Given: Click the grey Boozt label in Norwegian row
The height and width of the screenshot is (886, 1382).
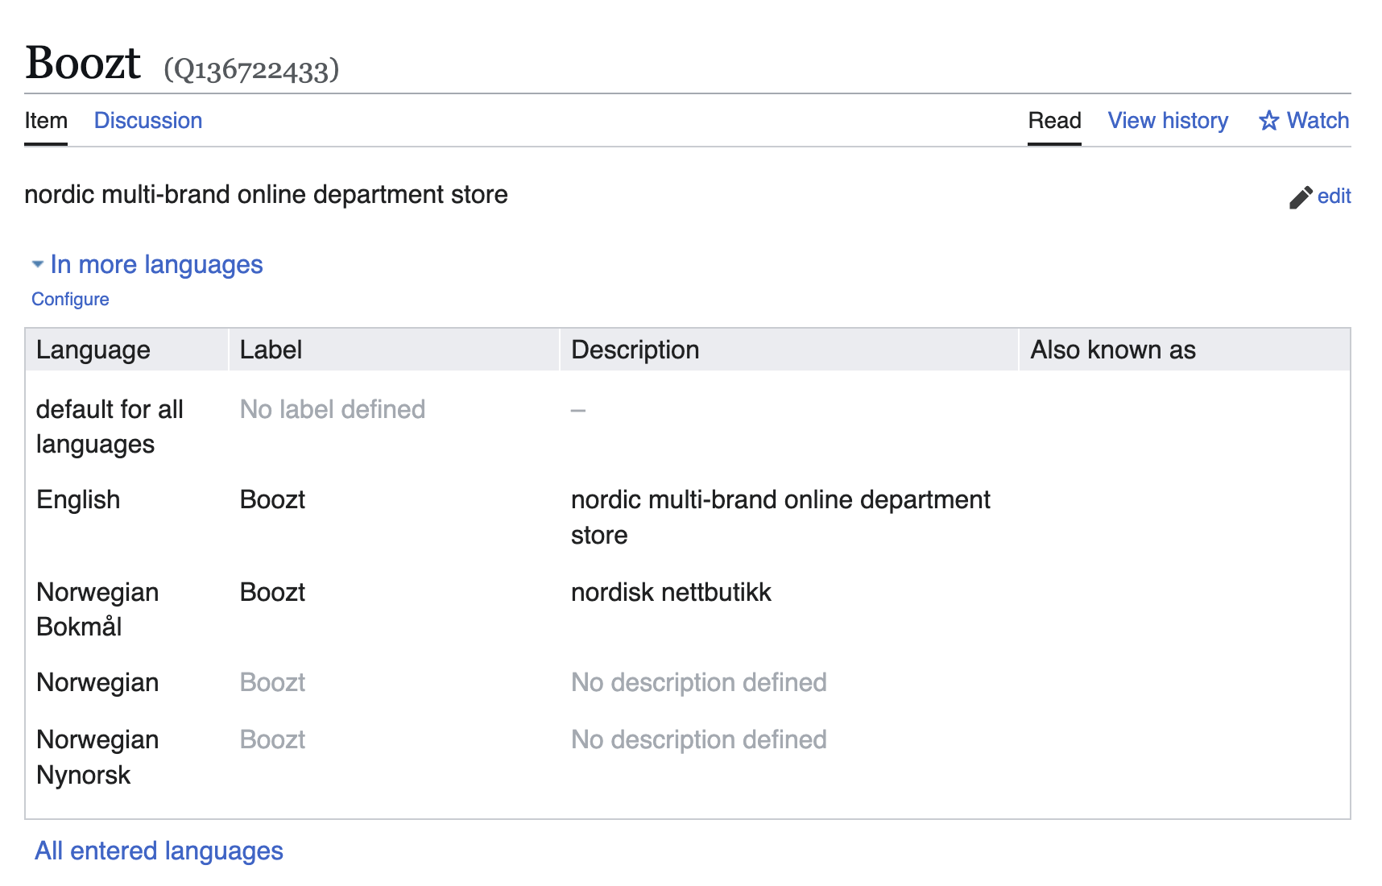Looking at the screenshot, I should click(272, 683).
